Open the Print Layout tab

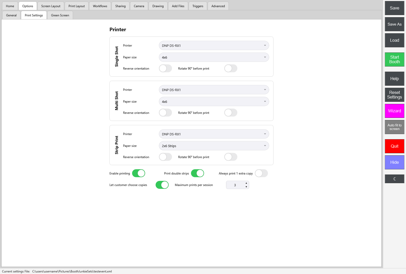click(x=77, y=6)
